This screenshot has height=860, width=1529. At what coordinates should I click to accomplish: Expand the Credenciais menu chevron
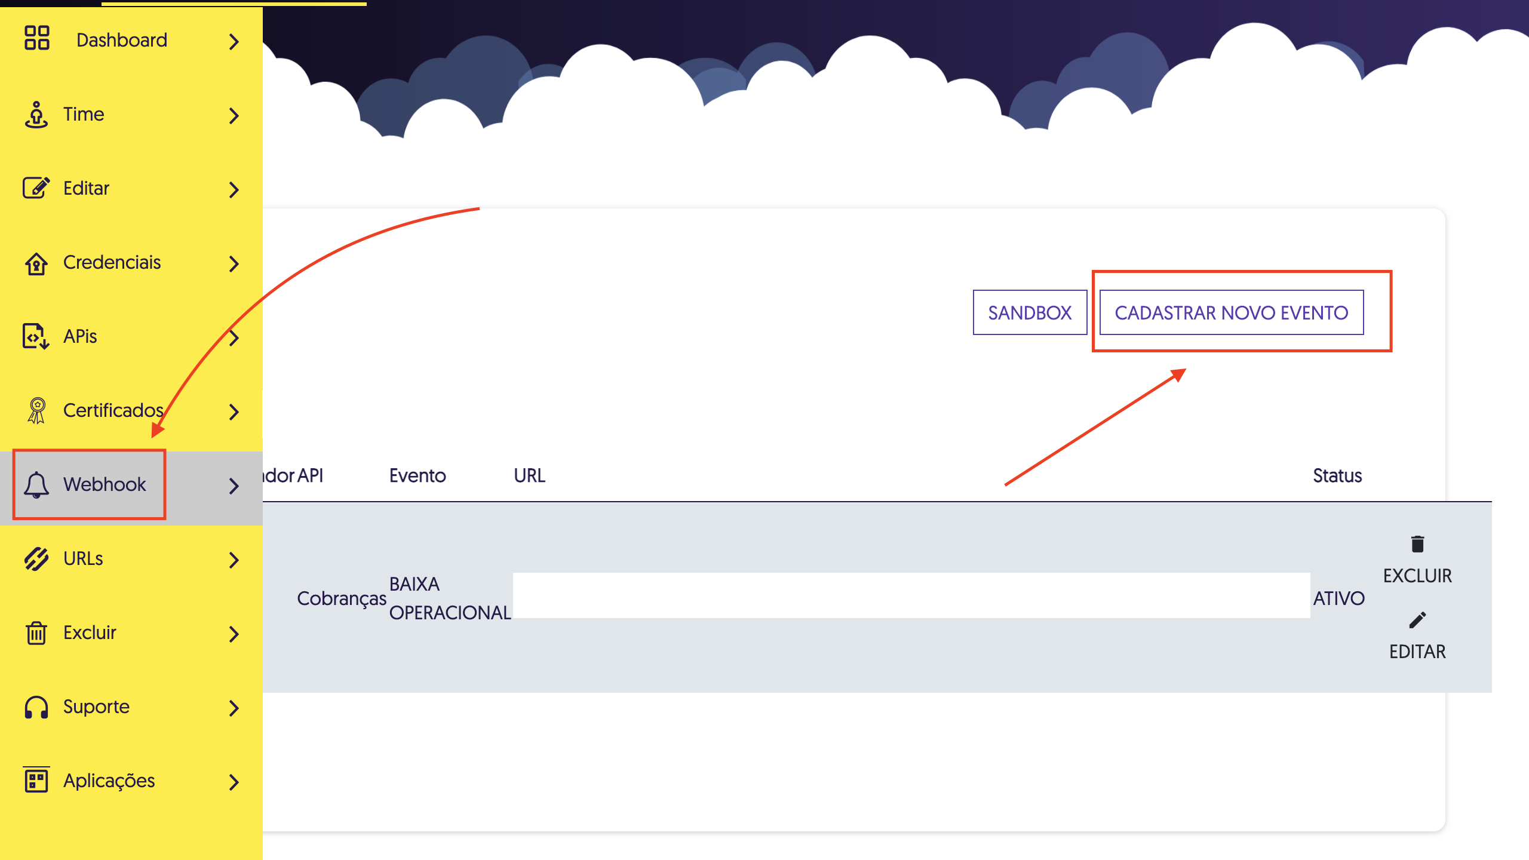click(234, 263)
